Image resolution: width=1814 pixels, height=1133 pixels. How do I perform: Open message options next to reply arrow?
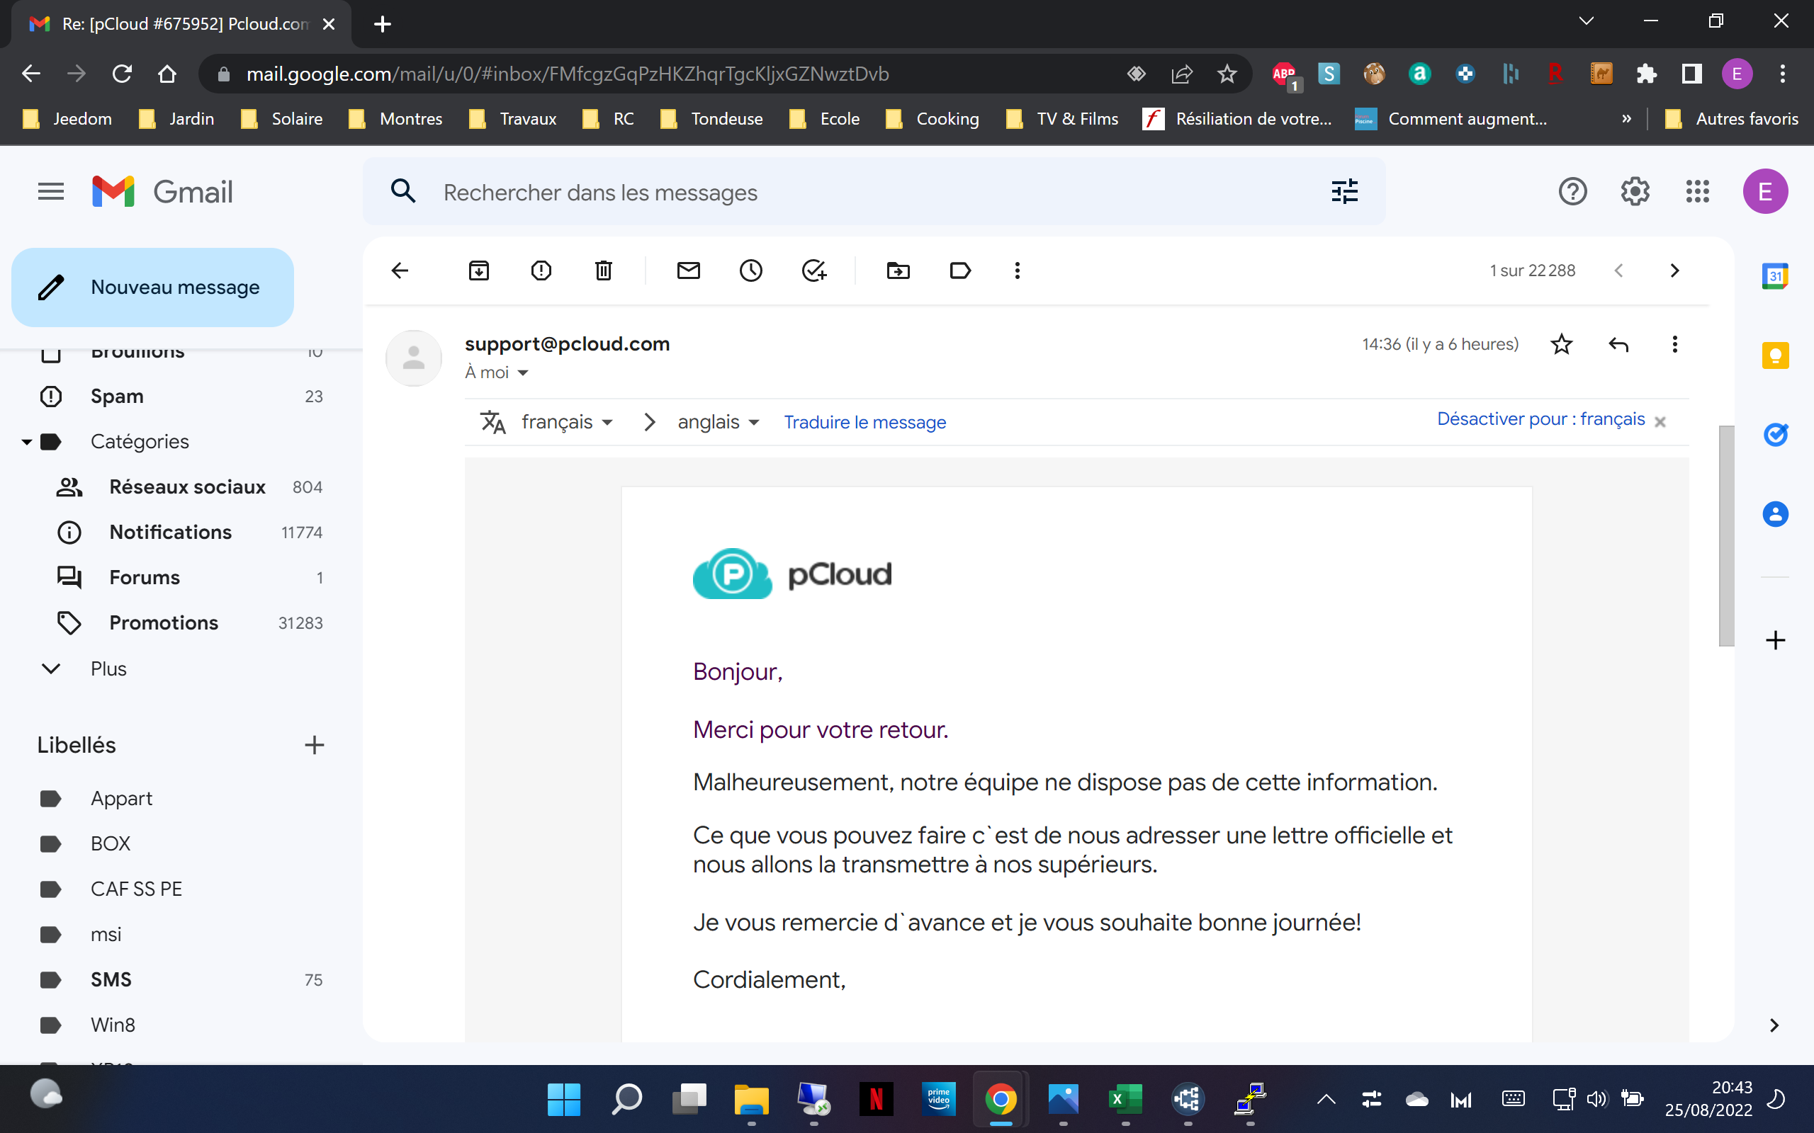(x=1674, y=344)
